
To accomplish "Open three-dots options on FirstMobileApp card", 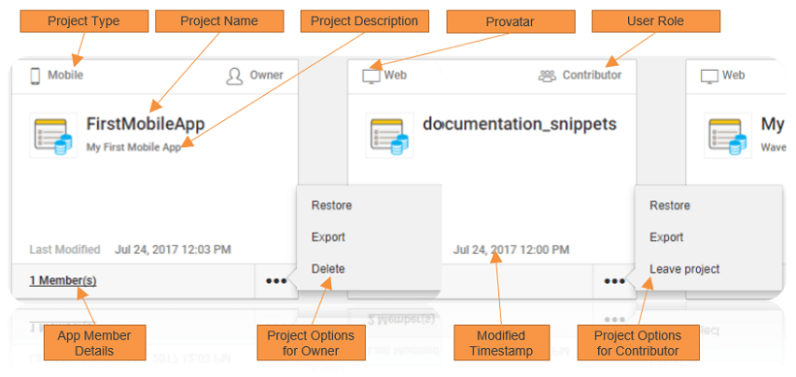I will [276, 281].
